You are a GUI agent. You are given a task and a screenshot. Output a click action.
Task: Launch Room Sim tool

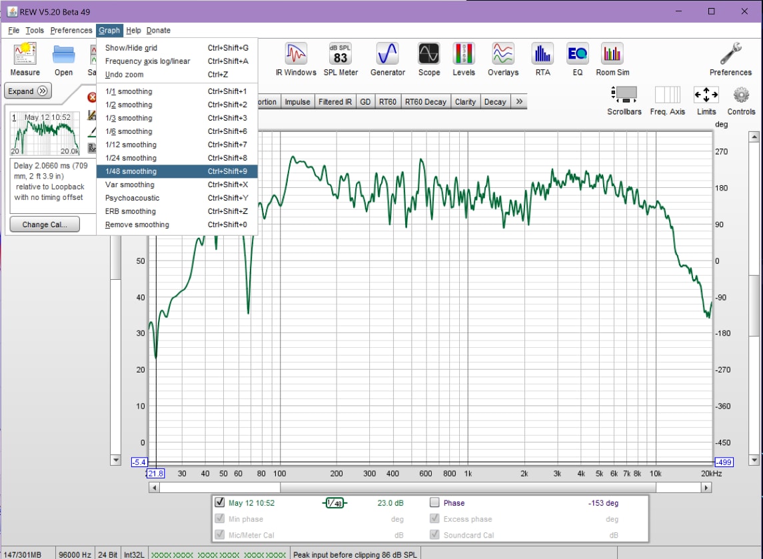click(612, 59)
